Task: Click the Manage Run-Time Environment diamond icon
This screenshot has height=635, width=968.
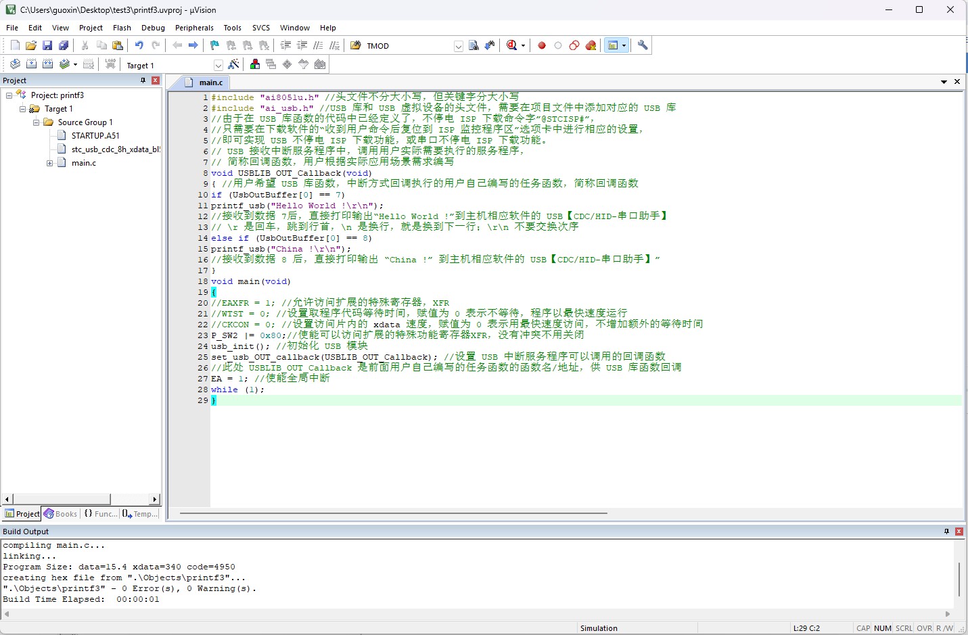Action: (287, 64)
